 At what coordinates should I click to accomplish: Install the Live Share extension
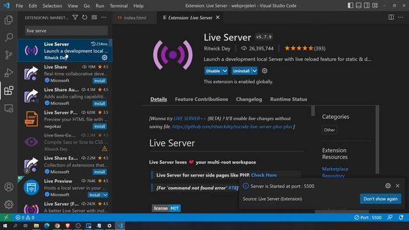click(100, 81)
